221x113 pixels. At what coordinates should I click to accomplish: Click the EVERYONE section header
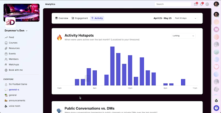[9, 79]
